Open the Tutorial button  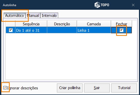124,88
